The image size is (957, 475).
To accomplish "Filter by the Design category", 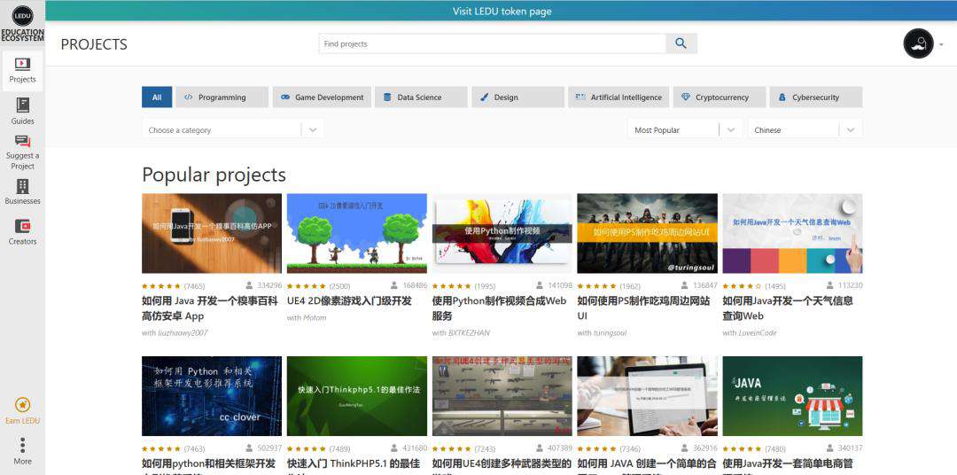I will tap(517, 97).
